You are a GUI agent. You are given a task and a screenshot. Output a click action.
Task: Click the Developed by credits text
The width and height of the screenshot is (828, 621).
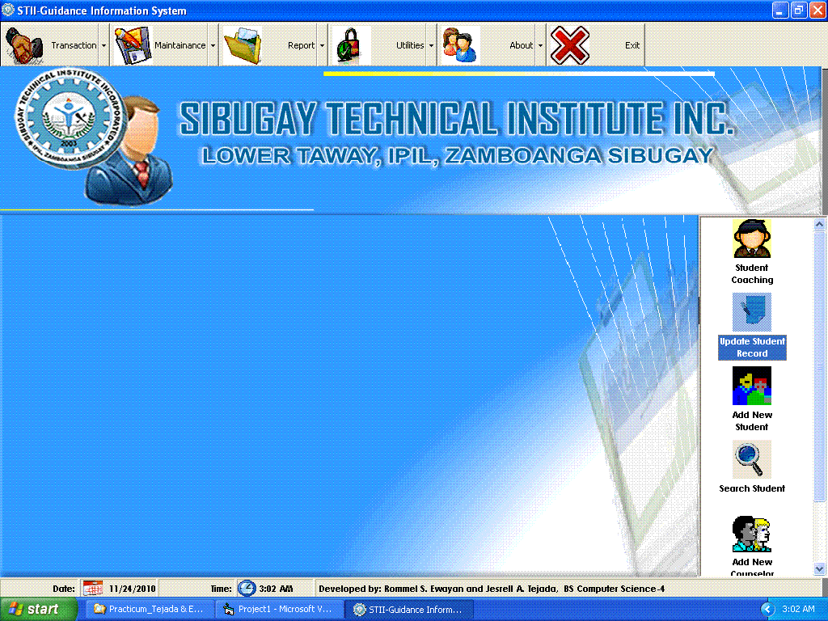pos(492,589)
